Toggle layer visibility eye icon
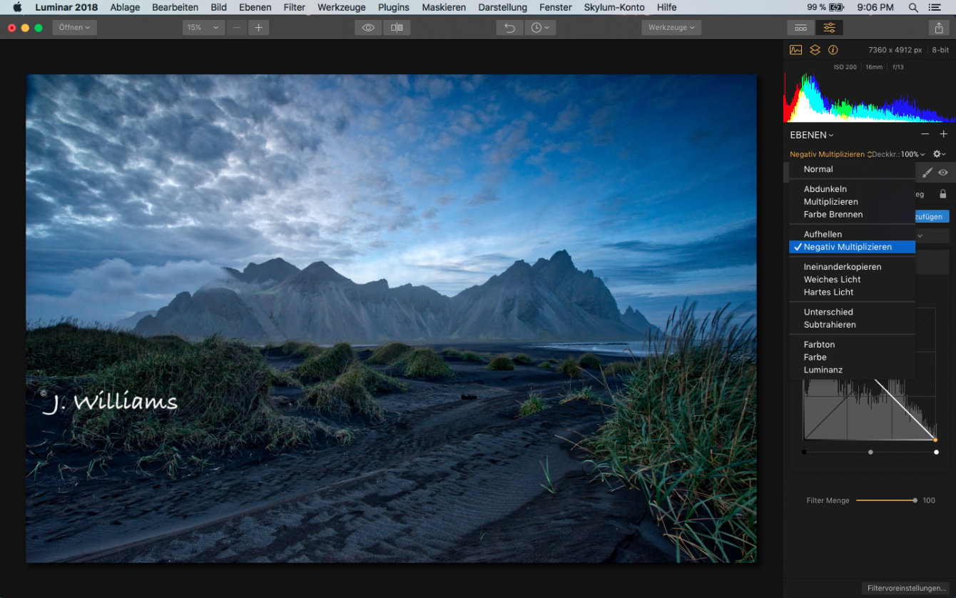The image size is (956, 598). point(943,173)
